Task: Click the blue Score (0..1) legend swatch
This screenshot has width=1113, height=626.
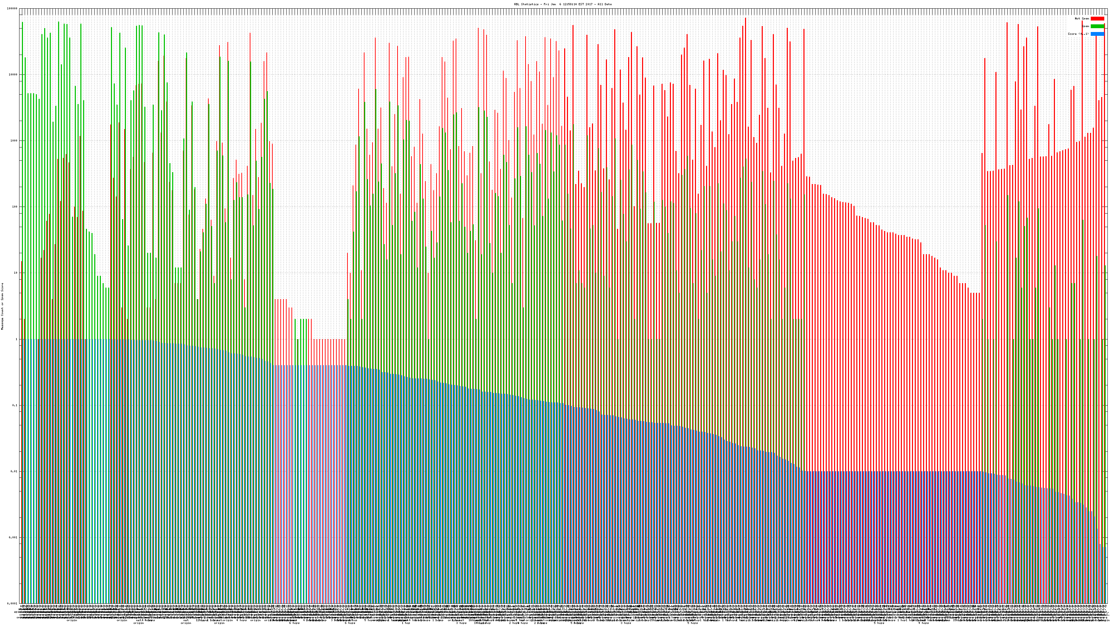Action: [1097, 34]
